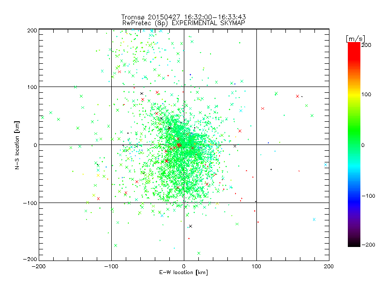This screenshot has width=387, height=290.
Task: Click the '200' tick label on the E-W axis
Action: click(x=329, y=267)
